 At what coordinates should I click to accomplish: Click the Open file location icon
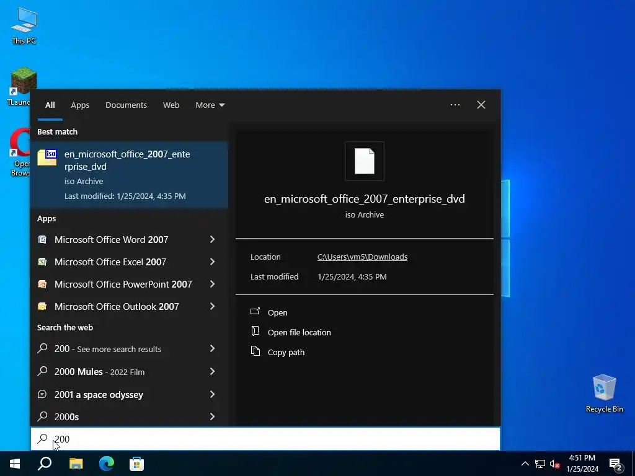pyautogui.click(x=255, y=332)
